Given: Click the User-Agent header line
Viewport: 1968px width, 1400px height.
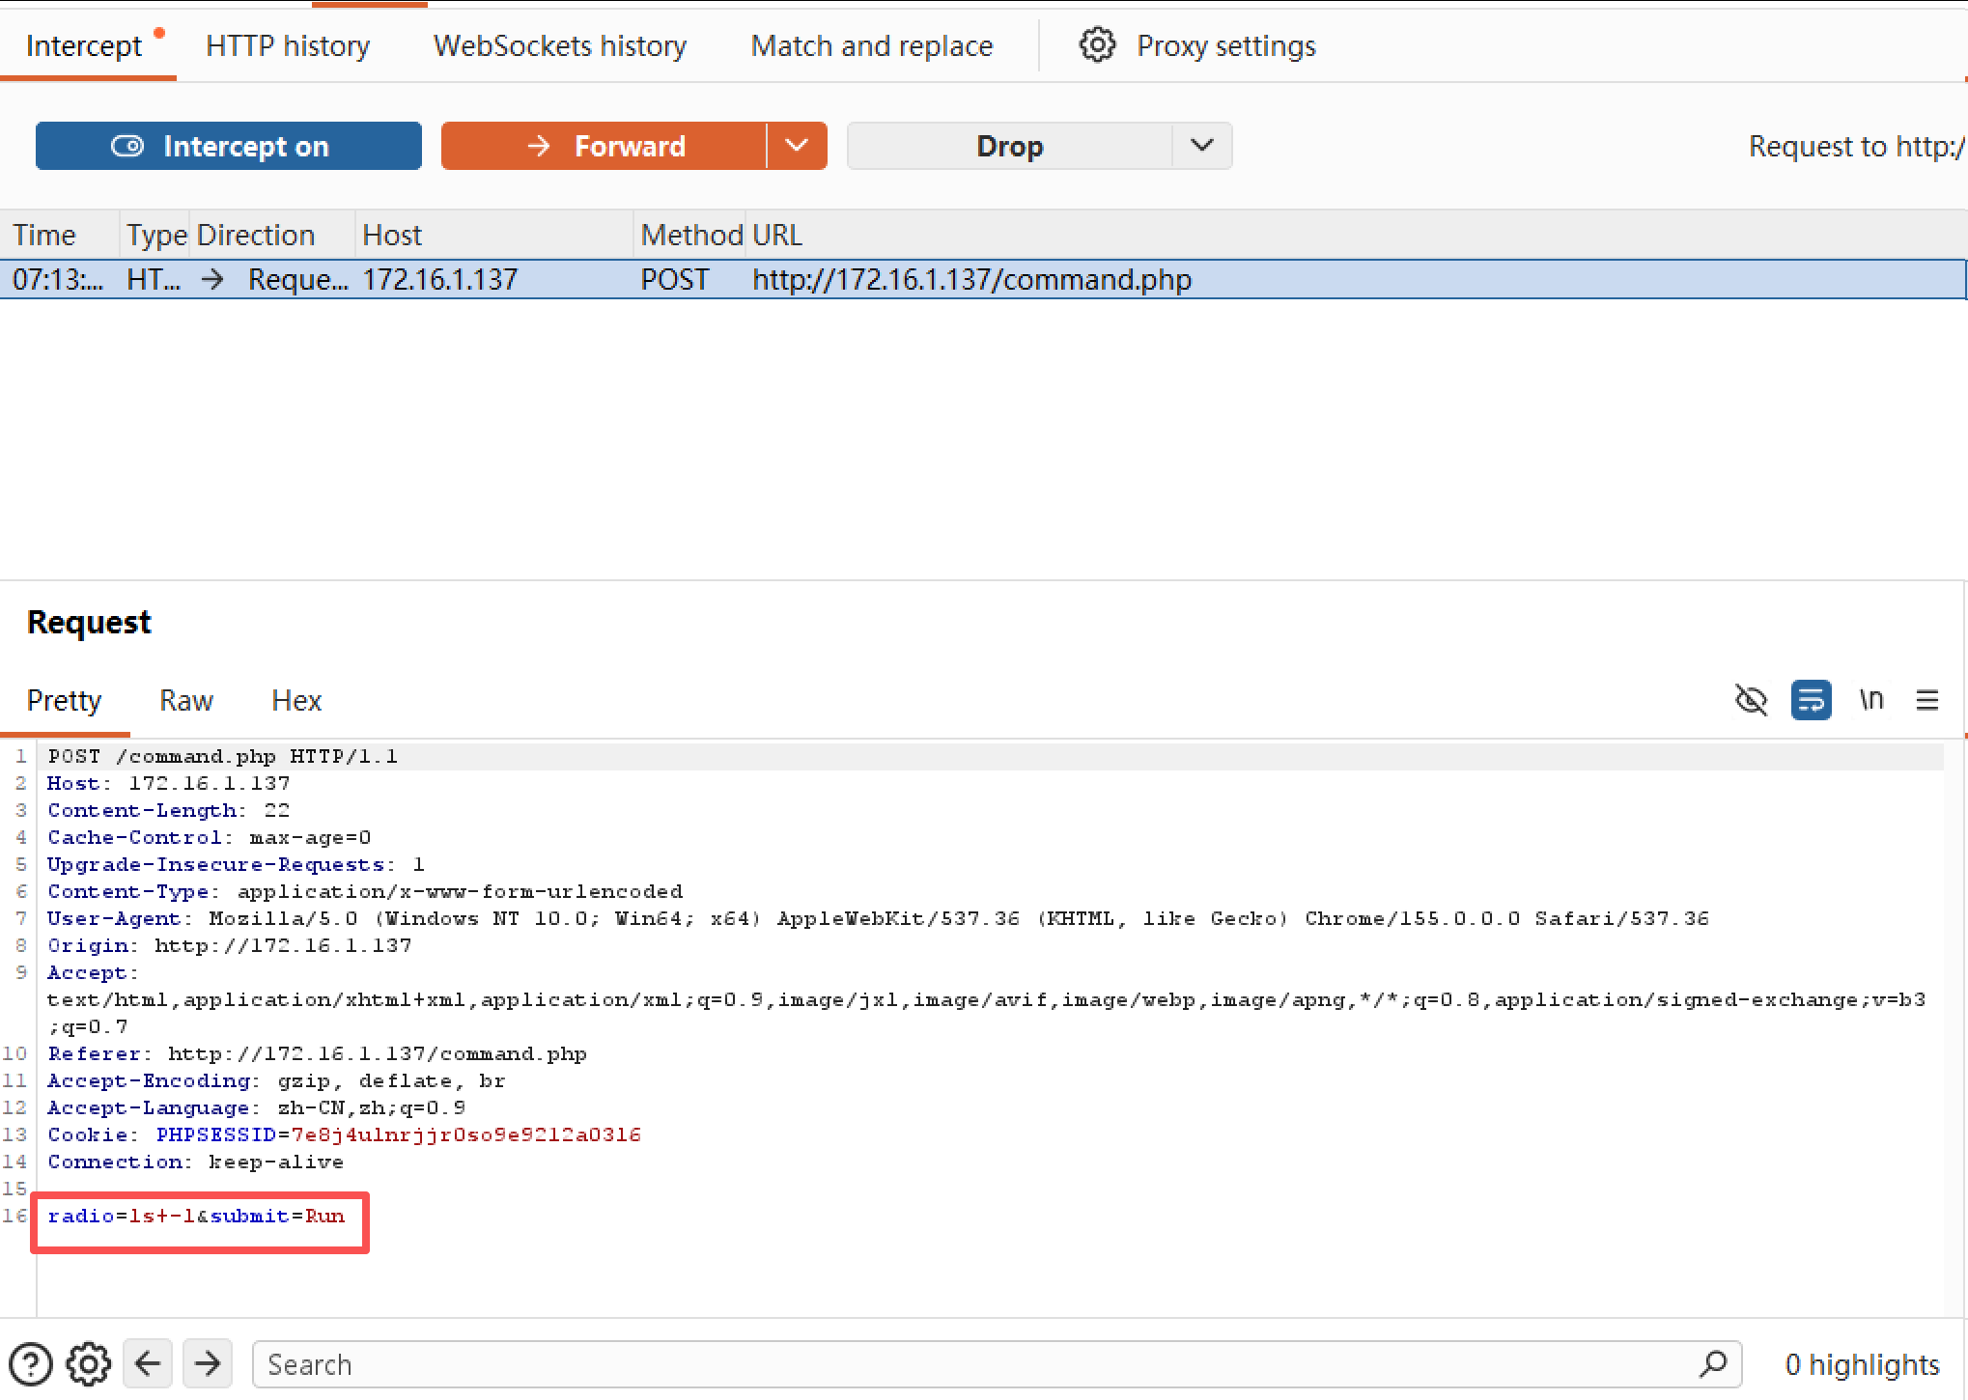Looking at the screenshot, I should 878,918.
